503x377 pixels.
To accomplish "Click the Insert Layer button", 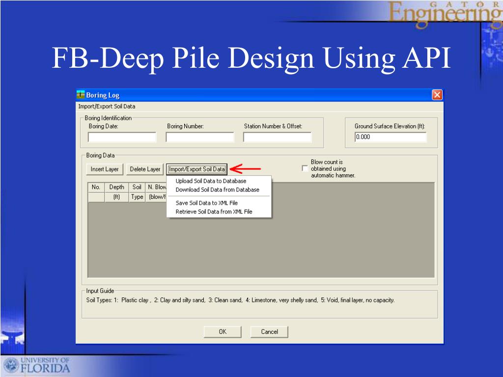I will pos(105,169).
